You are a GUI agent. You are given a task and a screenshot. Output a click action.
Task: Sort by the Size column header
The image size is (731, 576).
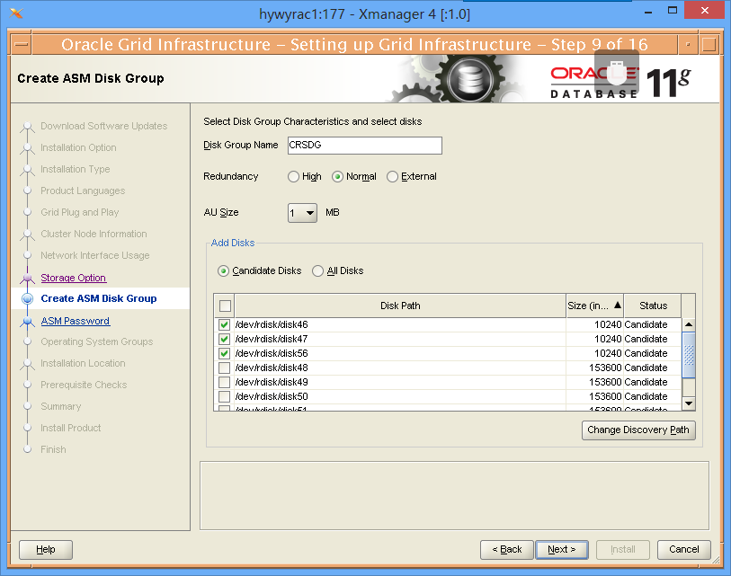tap(595, 306)
